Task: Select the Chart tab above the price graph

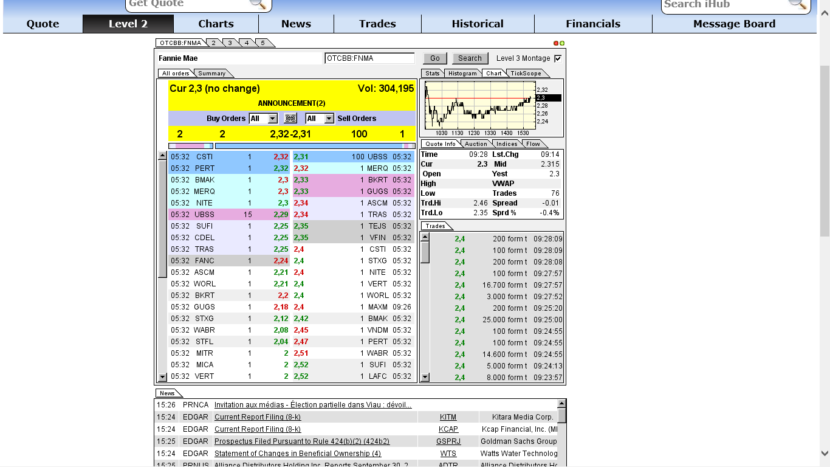Action: click(x=494, y=73)
